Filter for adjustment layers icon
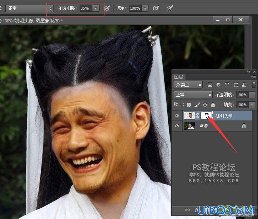The width and height of the screenshot is (258, 219). click(218, 85)
